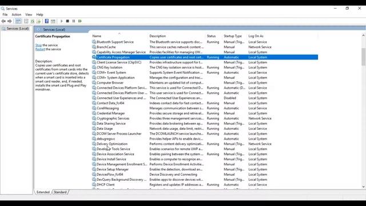Click the vertical scrollbar thumb

pos(363,57)
